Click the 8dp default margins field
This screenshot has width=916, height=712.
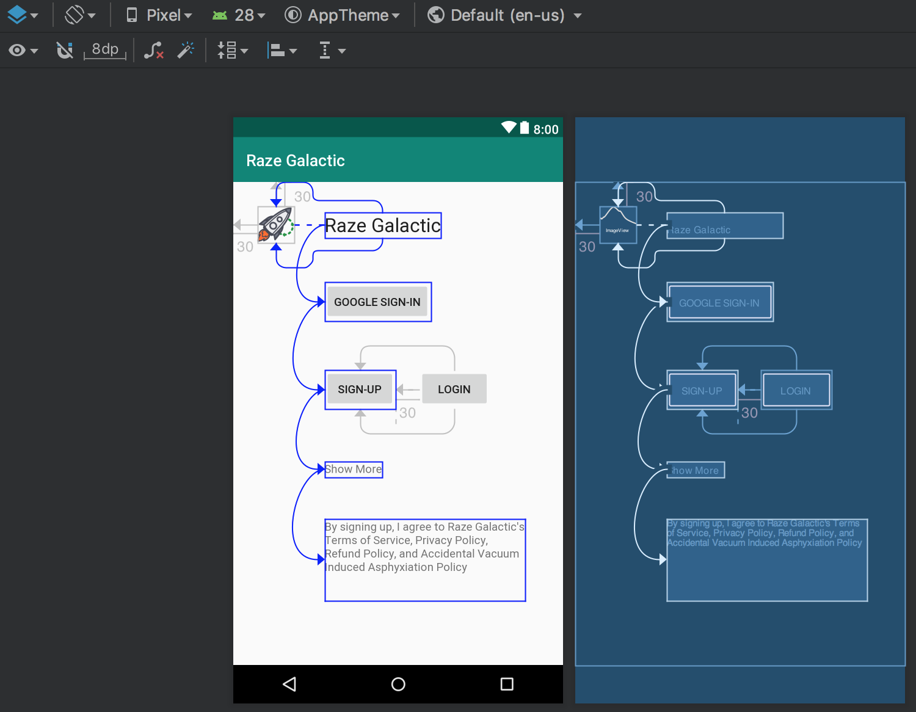[105, 50]
